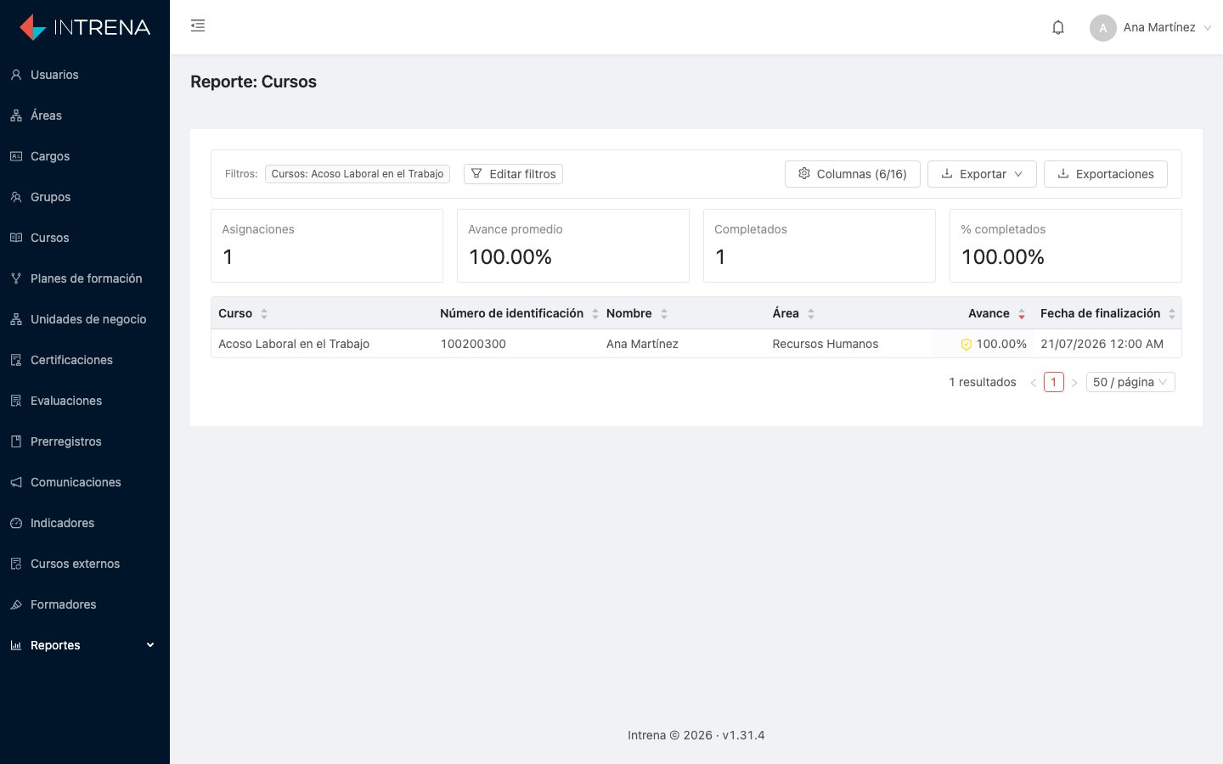Sort by Número de identificación column
This screenshot has height=764, width=1223.
[516, 313]
